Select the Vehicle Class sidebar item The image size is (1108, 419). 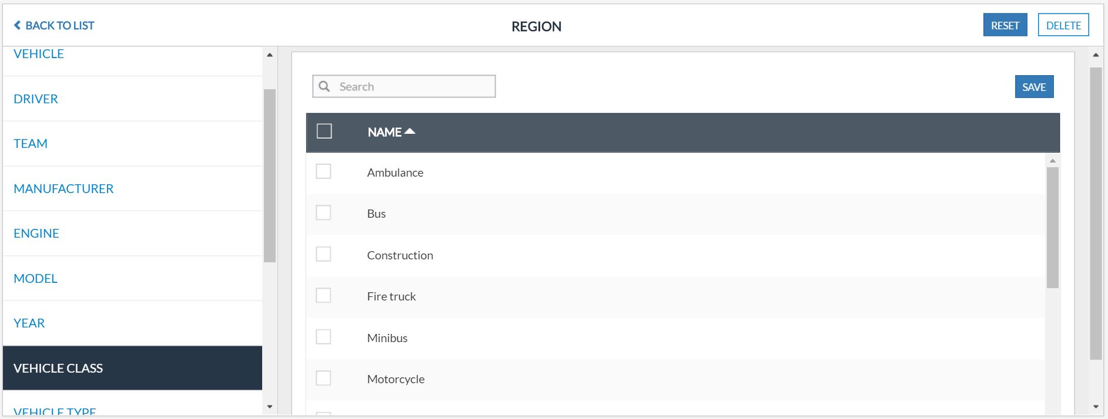58,368
